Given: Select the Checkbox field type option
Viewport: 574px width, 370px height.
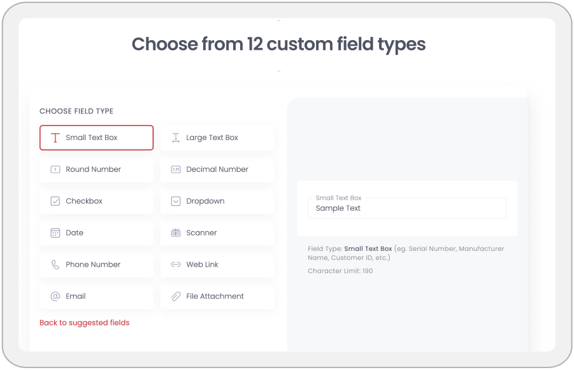Looking at the screenshot, I should [96, 201].
